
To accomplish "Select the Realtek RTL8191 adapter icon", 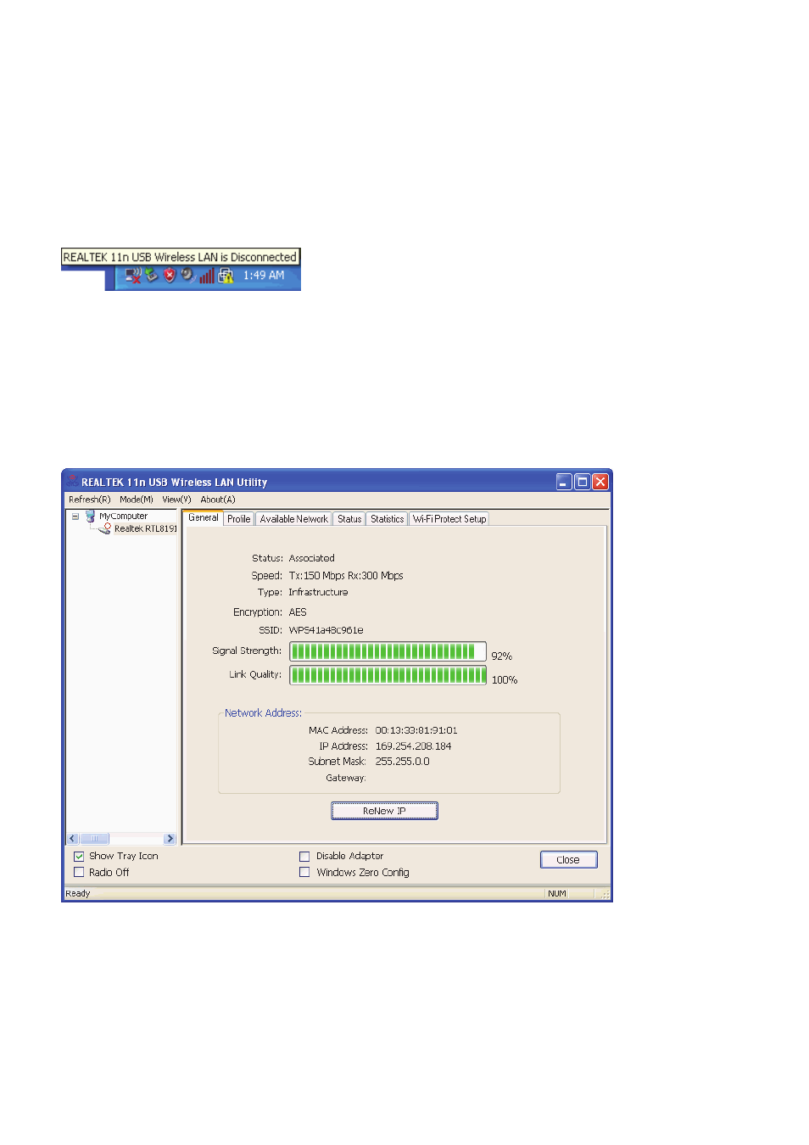I will 105,528.
